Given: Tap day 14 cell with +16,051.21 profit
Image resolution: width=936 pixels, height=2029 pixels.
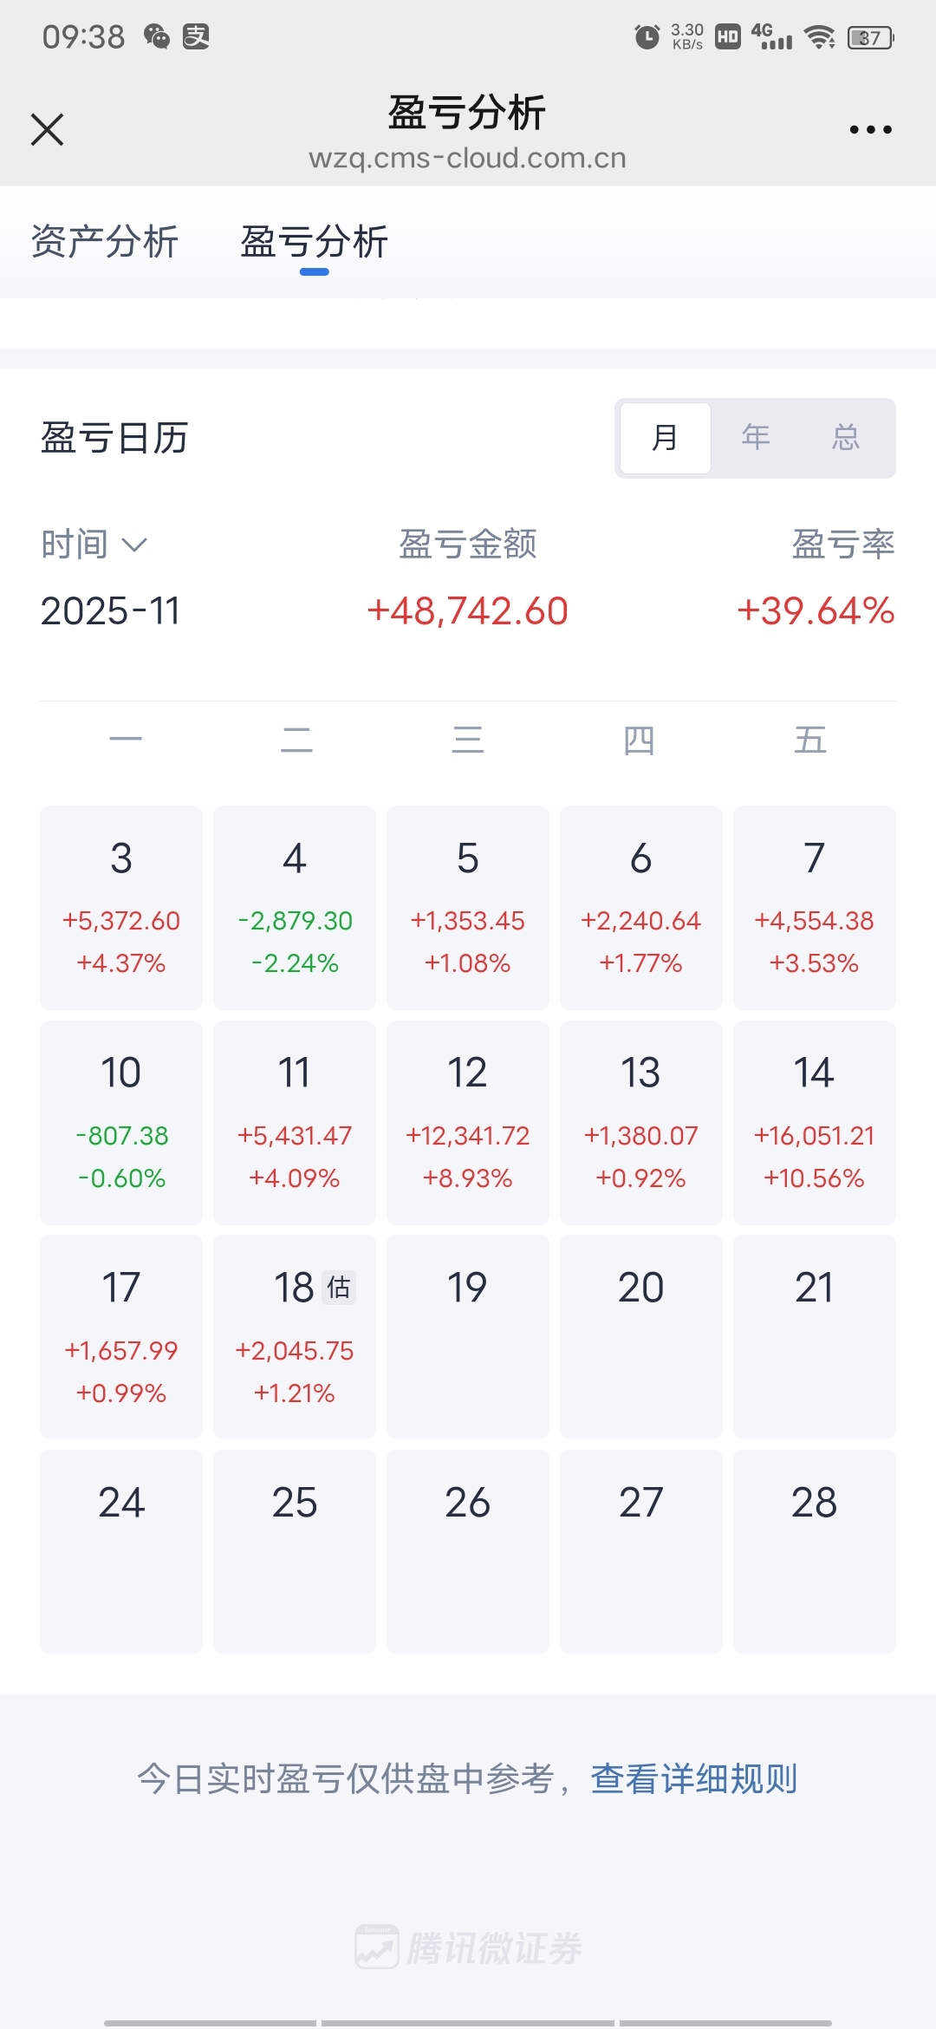Looking at the screenshot, I should tap(814, 1122).
